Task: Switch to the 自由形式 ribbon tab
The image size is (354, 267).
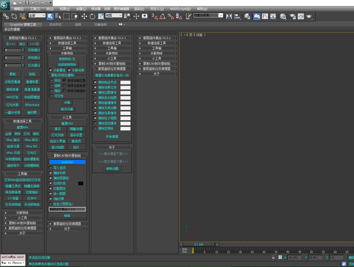Action: [56, 24]
